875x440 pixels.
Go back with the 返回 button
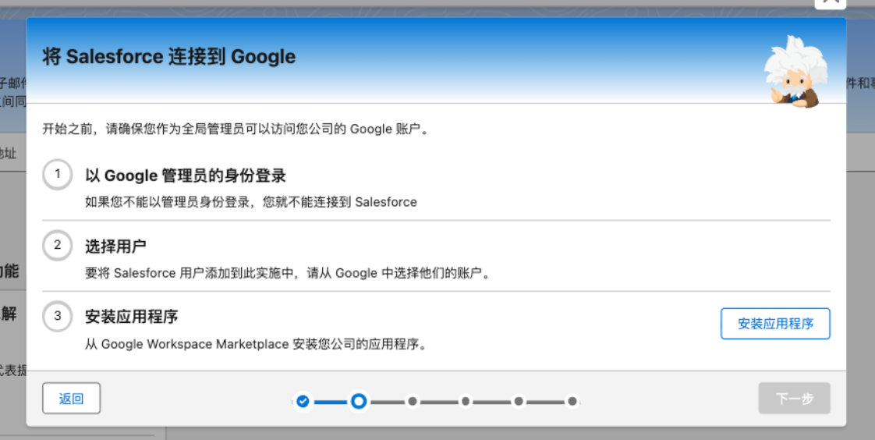coord(72,398)
